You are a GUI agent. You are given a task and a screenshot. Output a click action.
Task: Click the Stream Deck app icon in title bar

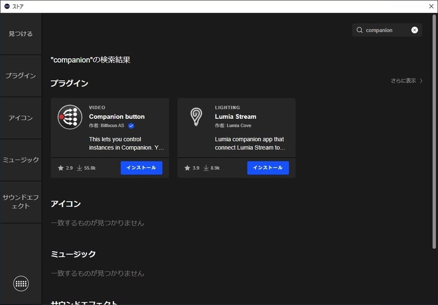point(7,6)
